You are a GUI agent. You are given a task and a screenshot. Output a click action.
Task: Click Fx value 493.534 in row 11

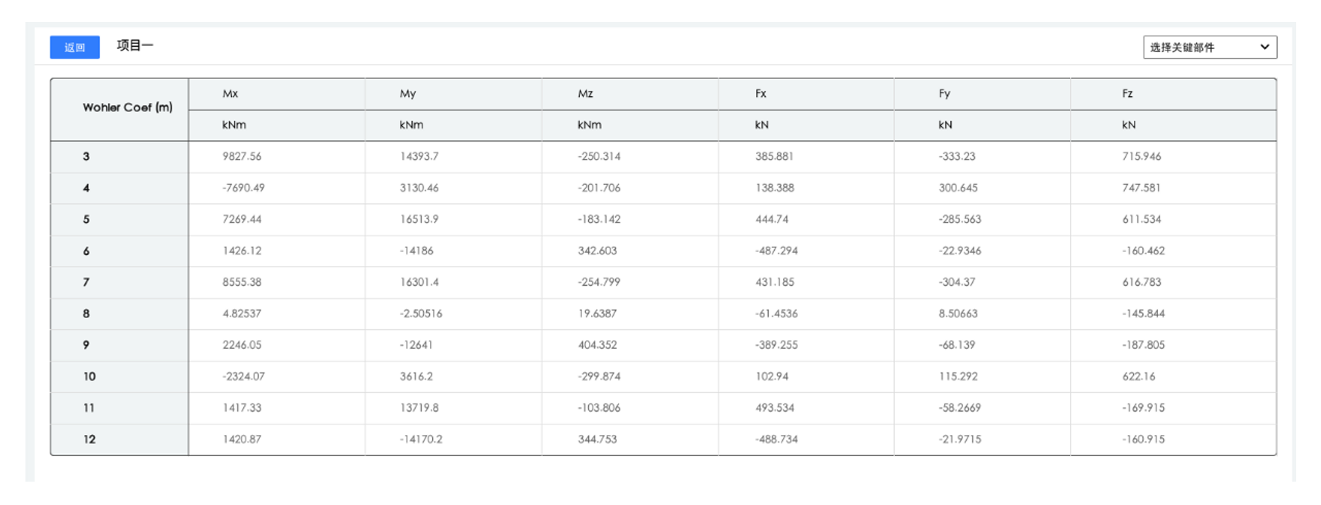tap(774, 407)
